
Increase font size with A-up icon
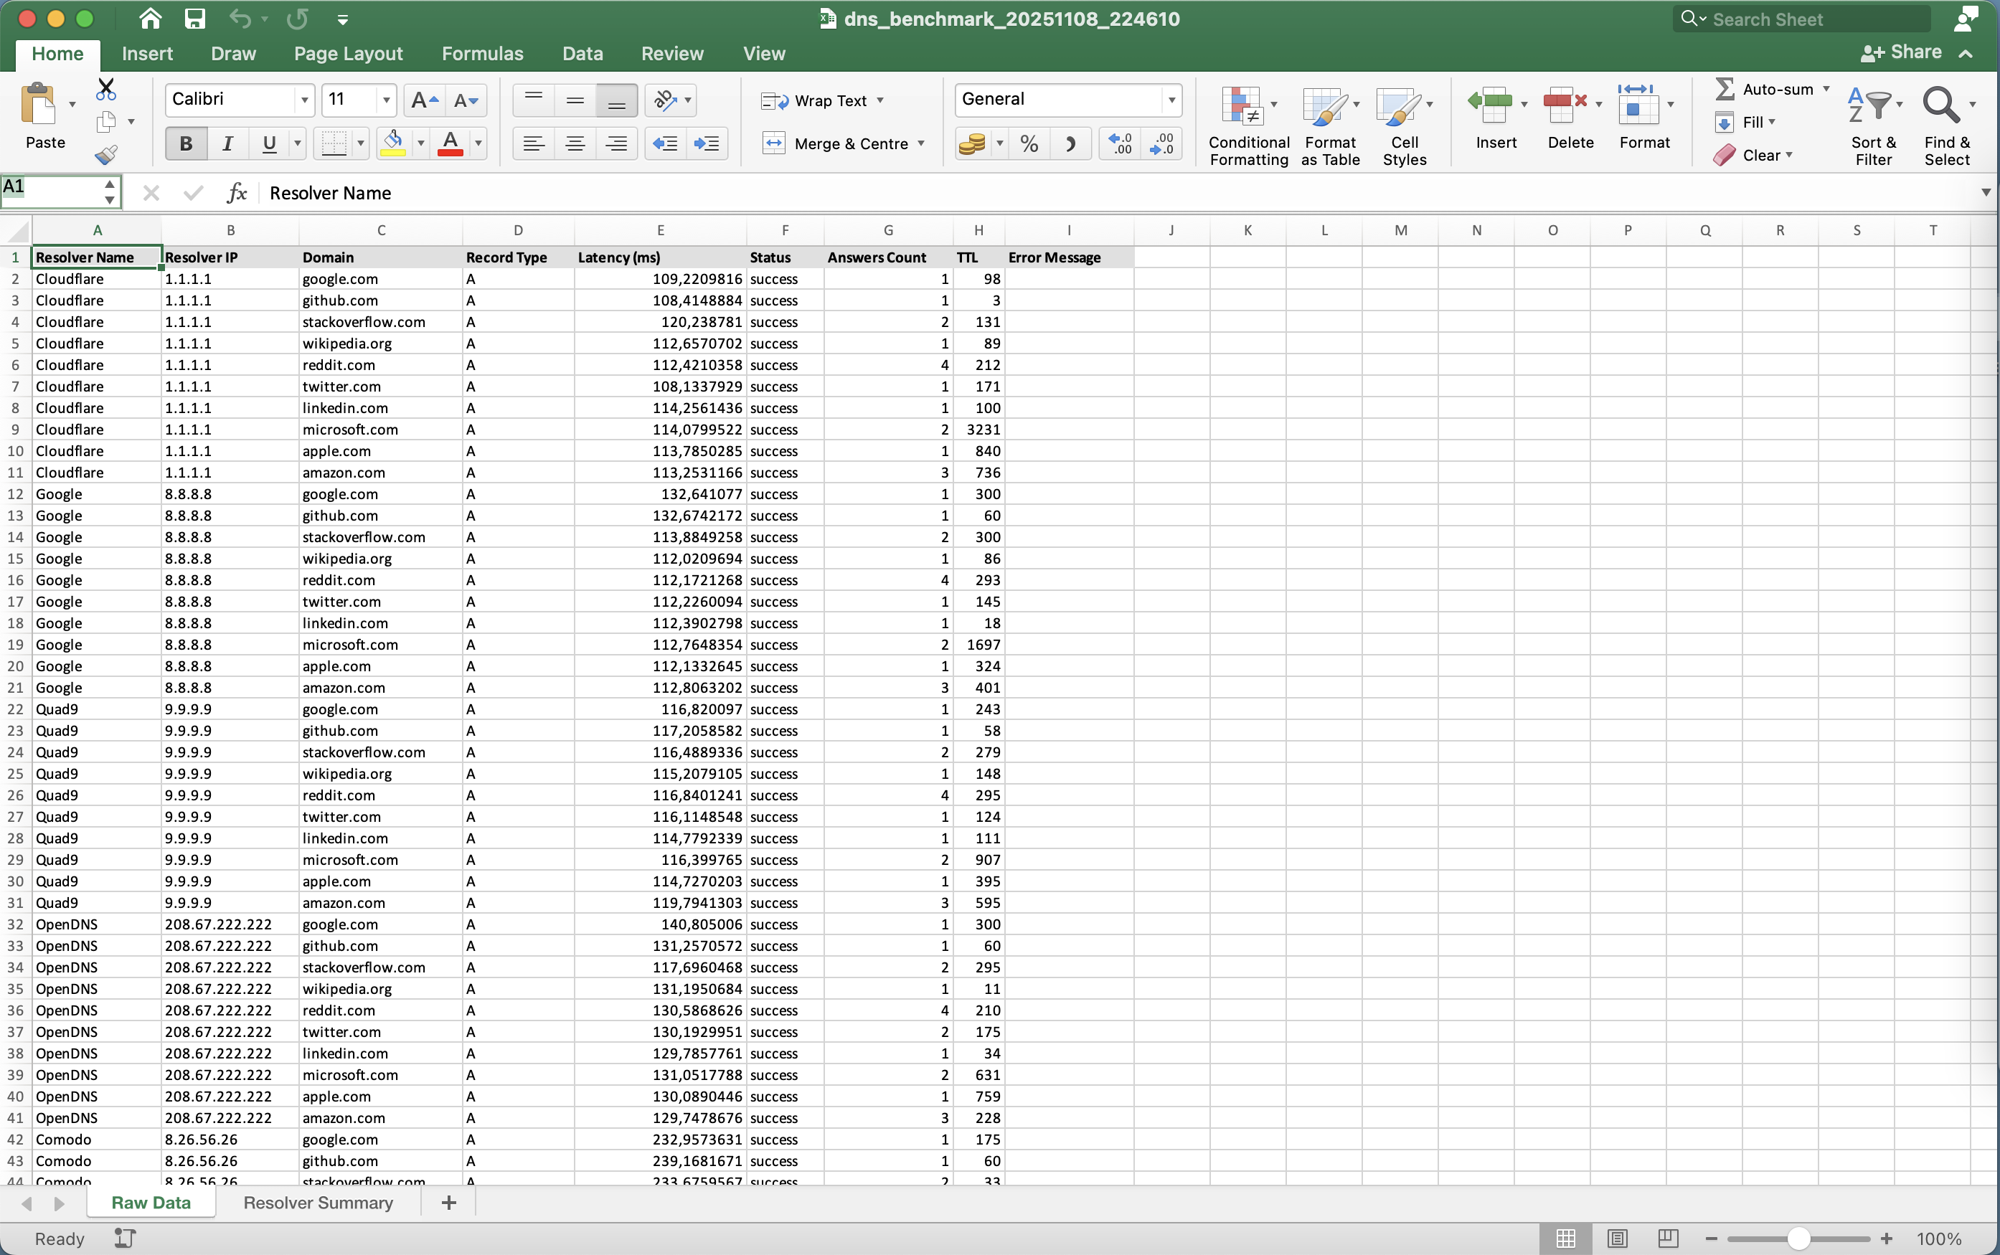tap(425, 100)
